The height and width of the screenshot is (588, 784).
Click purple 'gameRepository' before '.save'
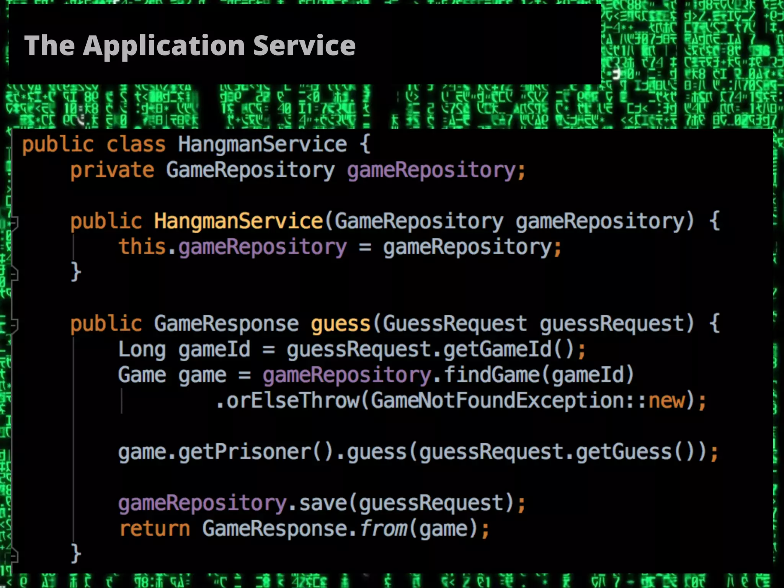[203, 503]
